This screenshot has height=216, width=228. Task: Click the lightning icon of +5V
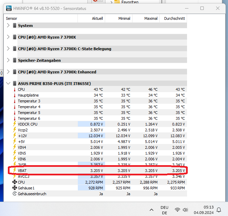15,141
